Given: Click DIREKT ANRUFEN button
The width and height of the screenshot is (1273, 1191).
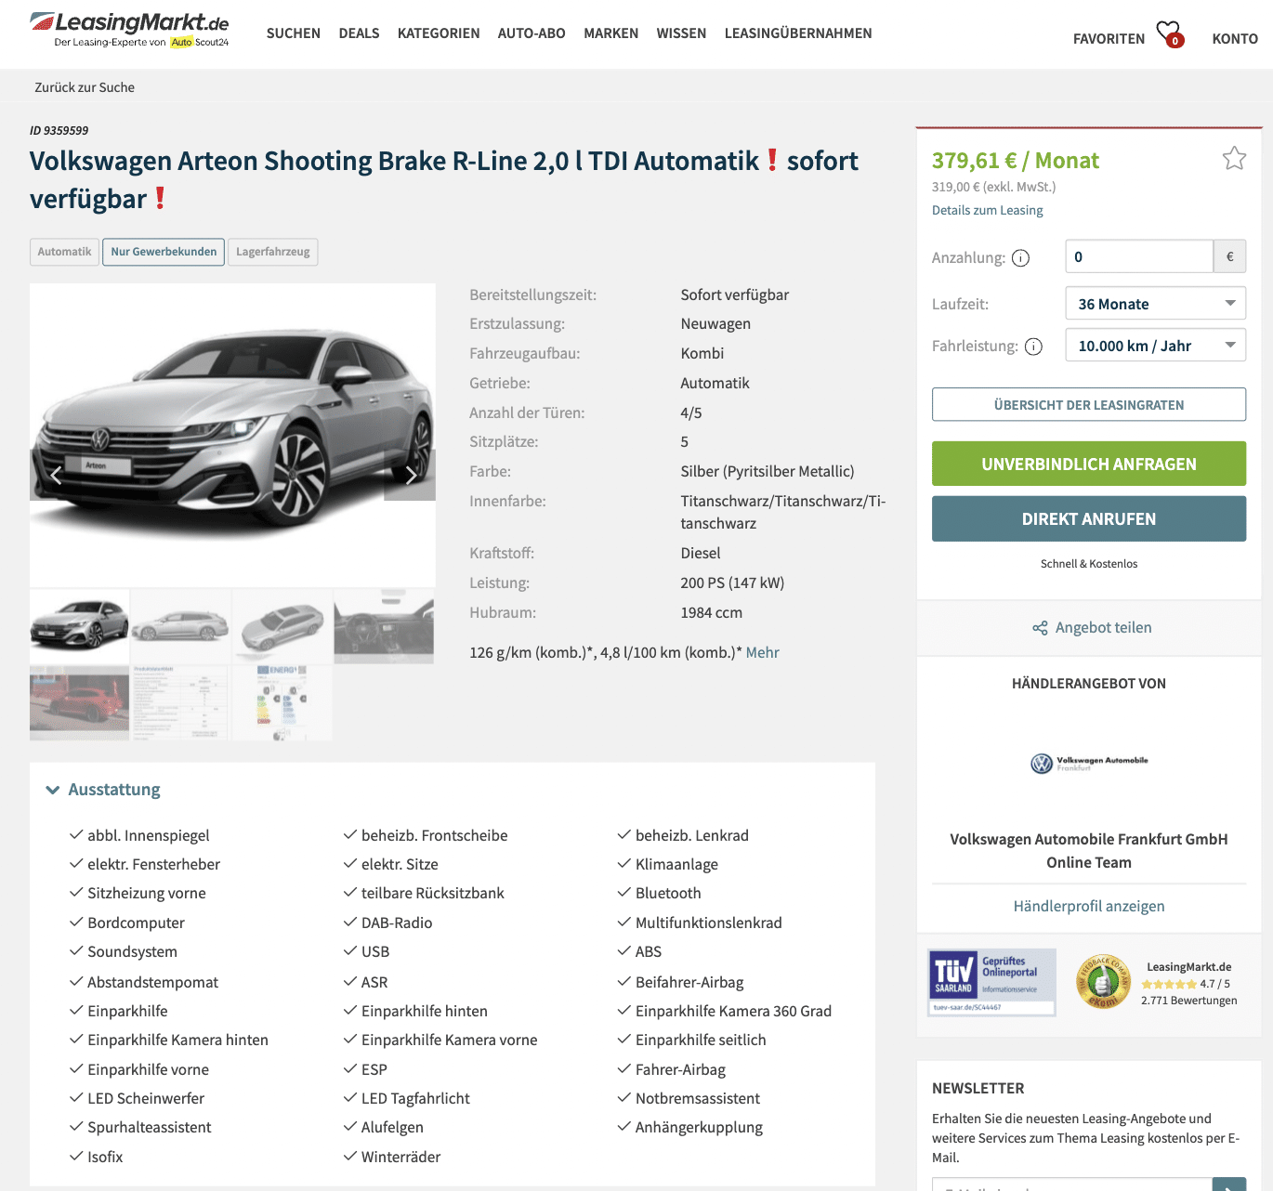Looking at the screenshot, I should pyautogui.click(x=1089, y=519).
